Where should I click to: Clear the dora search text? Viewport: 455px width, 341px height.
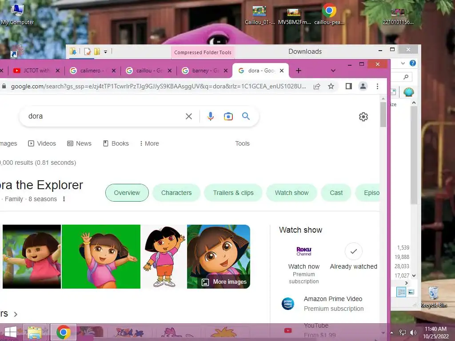click(188, 116)
